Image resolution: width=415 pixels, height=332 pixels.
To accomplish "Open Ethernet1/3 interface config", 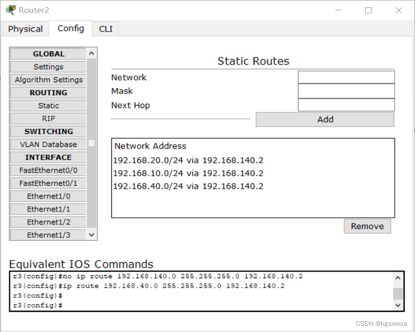I will [x=48, y=235].
